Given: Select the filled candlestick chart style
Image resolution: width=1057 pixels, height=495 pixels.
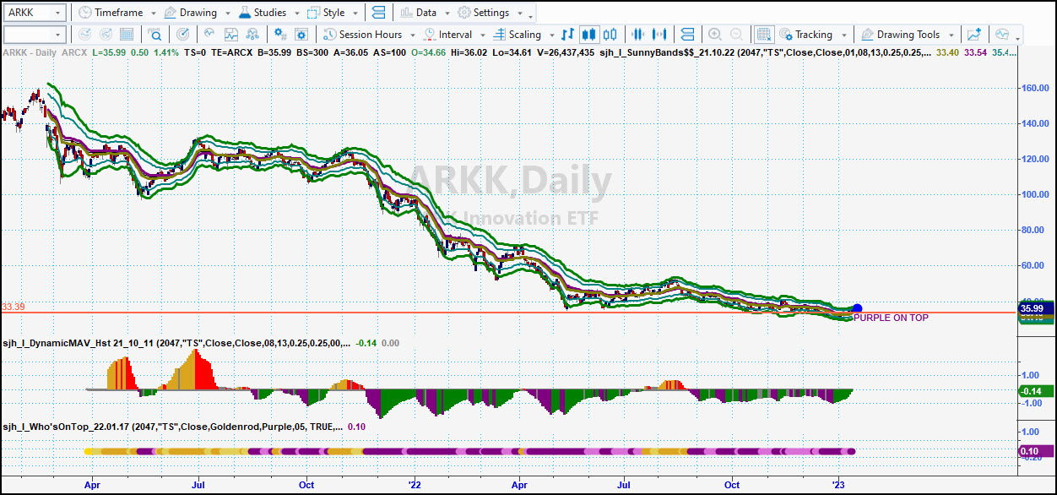Looking at the screenshot, I should (589, 35).
